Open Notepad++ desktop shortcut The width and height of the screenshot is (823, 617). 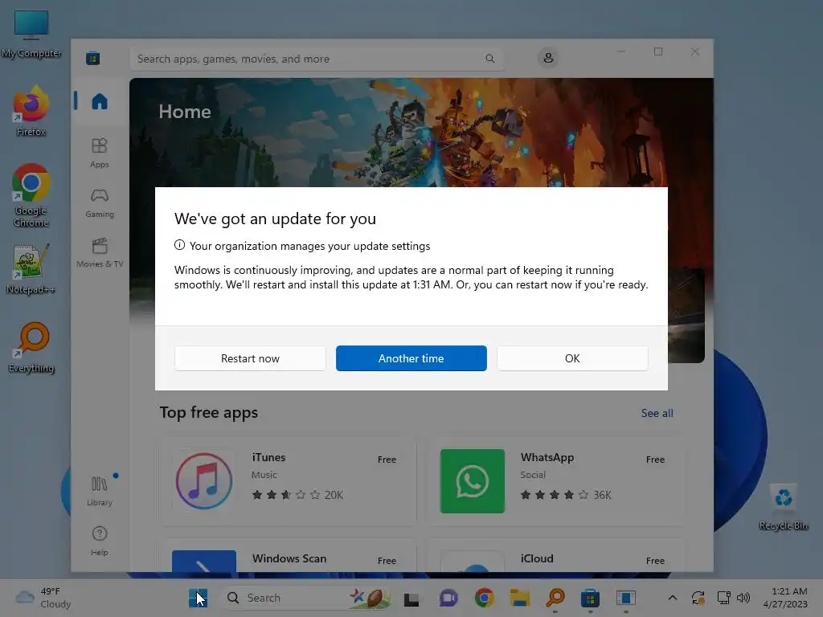coord(31,268)
